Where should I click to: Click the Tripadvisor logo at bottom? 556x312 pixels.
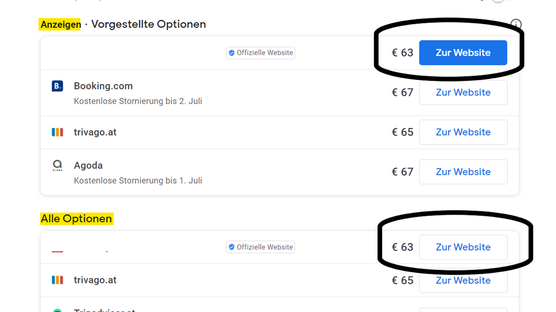coord(57,310)
